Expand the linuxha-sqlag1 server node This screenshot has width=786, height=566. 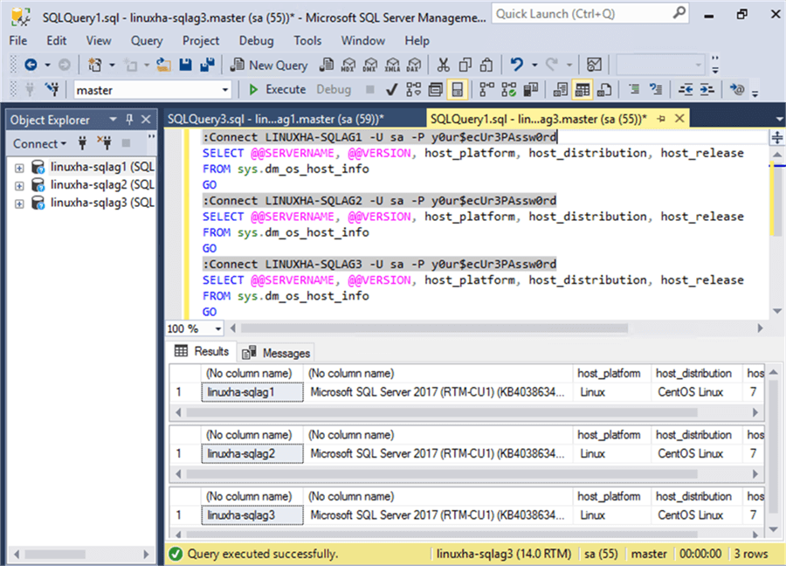pyautogui.click(x=18, y=167)
